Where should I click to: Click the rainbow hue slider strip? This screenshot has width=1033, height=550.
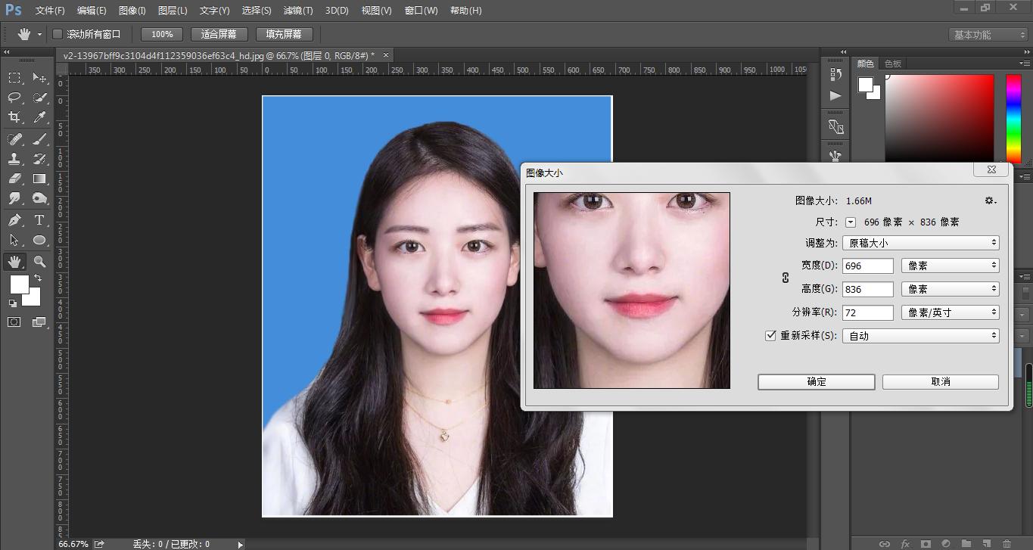(1013, 117)
